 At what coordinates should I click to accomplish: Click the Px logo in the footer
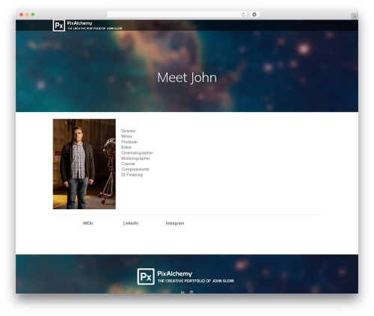(146, 276)
